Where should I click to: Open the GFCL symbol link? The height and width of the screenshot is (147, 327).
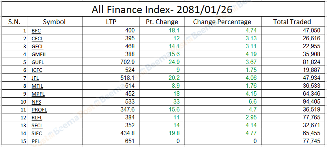(37, 47)
